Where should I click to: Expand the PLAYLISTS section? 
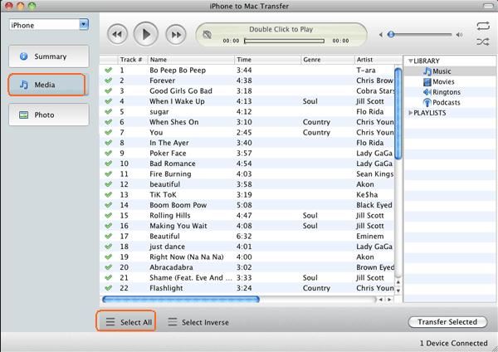pyautogui.click(x=410, y=113)
